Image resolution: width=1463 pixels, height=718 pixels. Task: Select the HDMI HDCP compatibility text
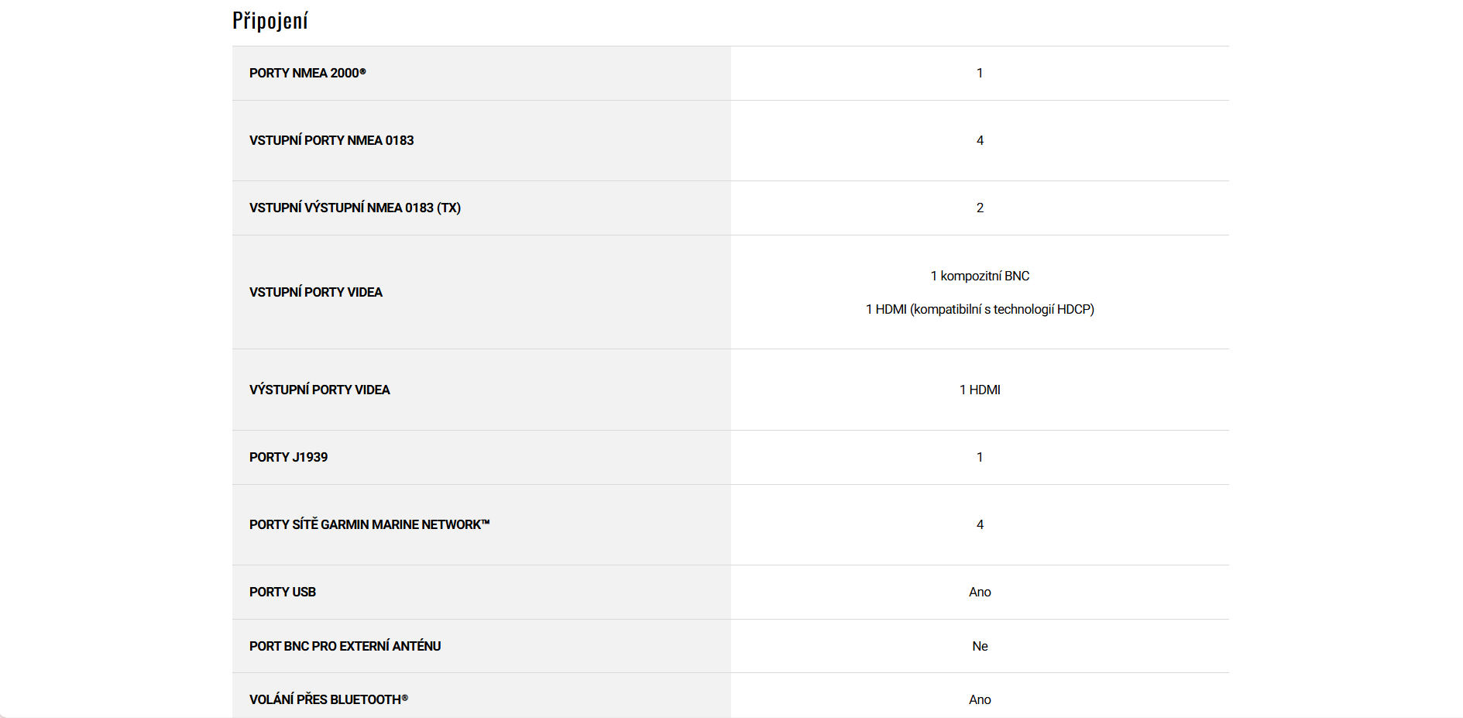point(980,309)
